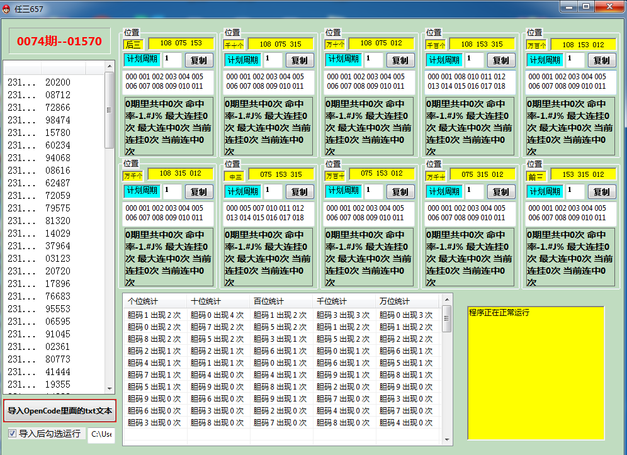The image size is (627, 455).
Task: Select the history row with number 14029
Action: click(54, 233)
